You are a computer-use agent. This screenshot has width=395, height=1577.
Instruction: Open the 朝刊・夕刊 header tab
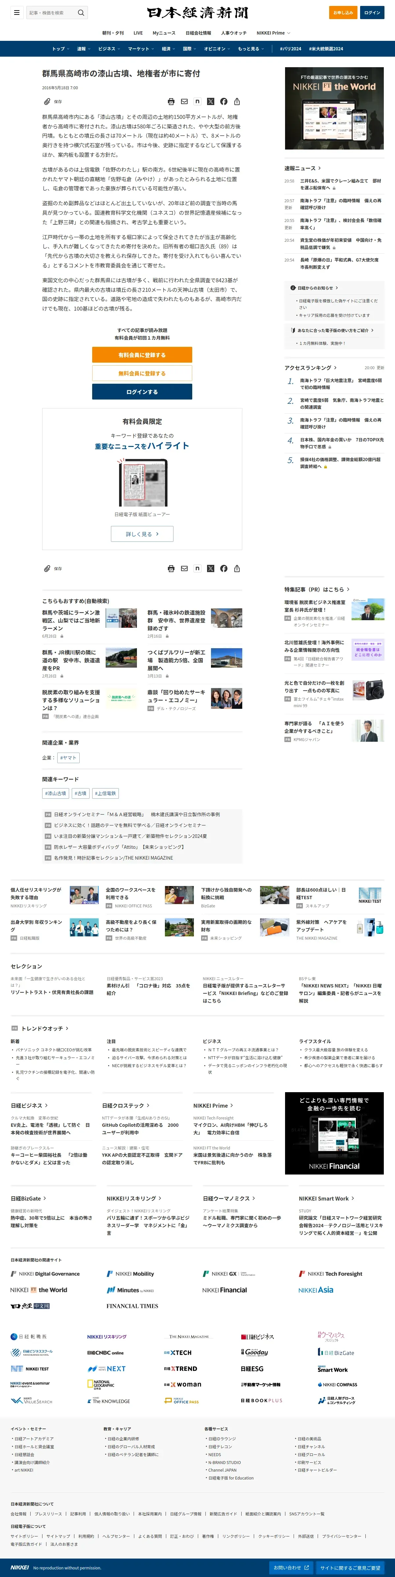113,33
